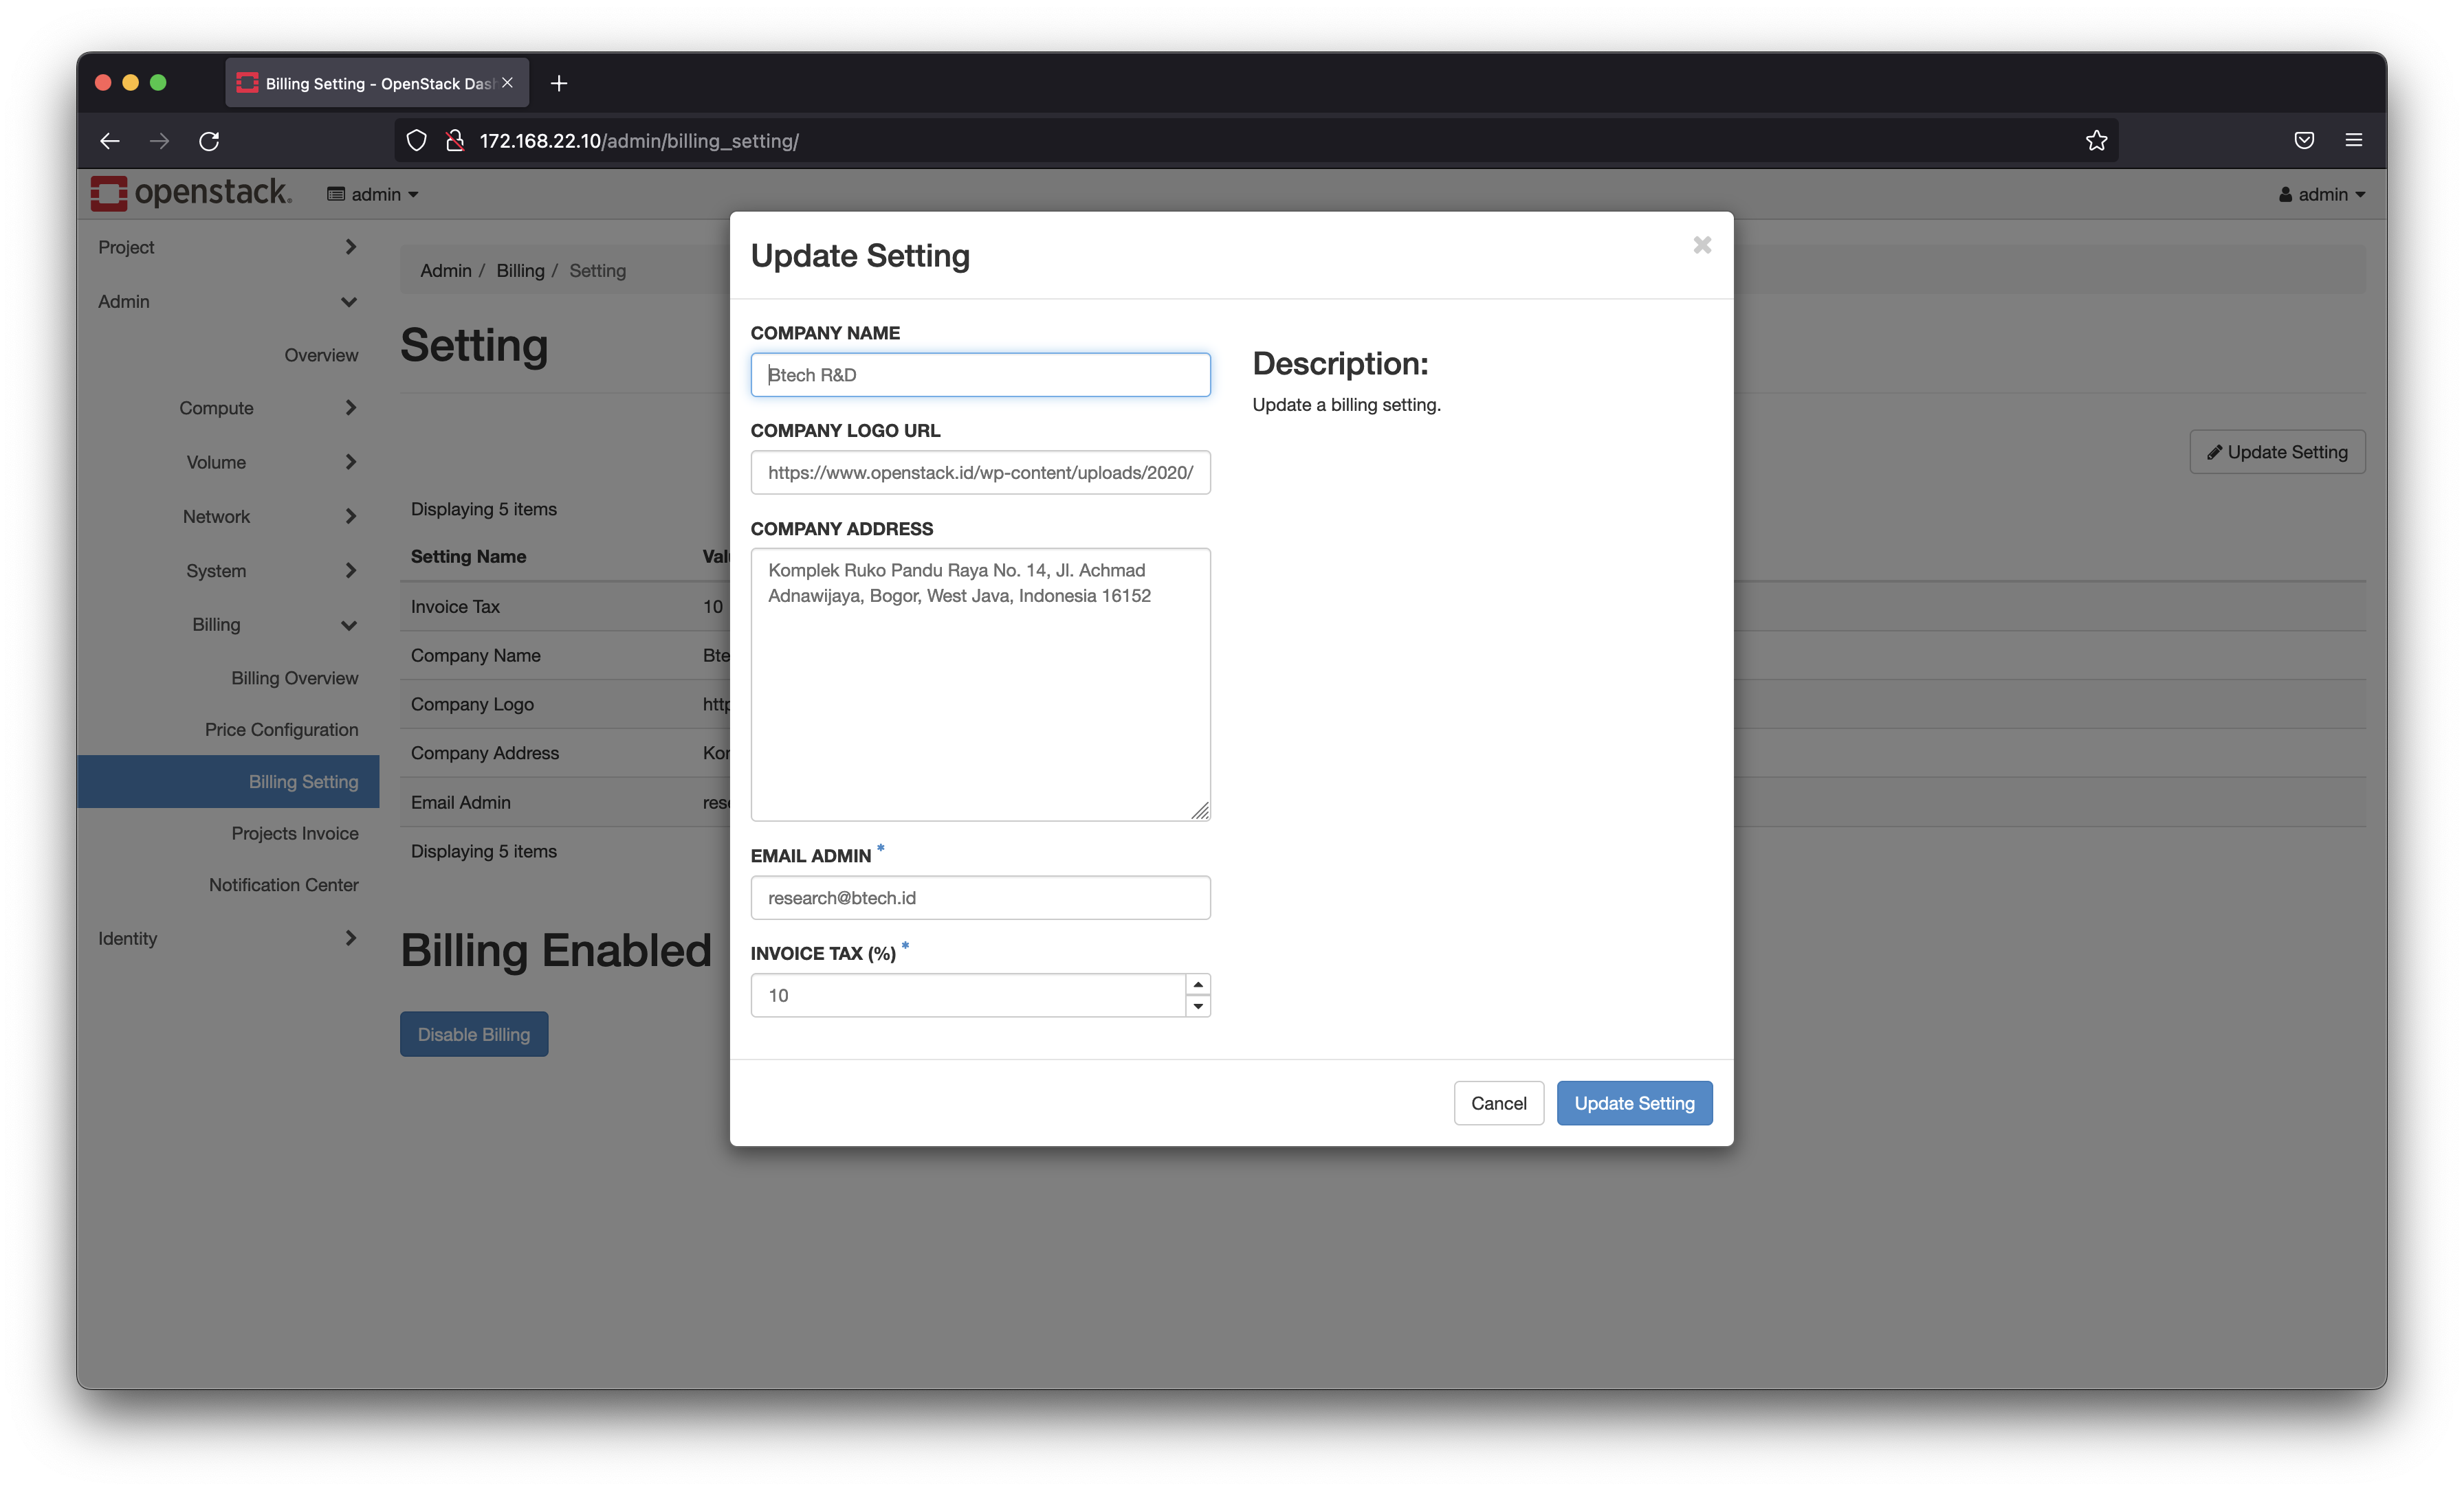Open the admin project dropdown
The width and height of the screenshot is (2464, 1491).
(x=373, y=194)
